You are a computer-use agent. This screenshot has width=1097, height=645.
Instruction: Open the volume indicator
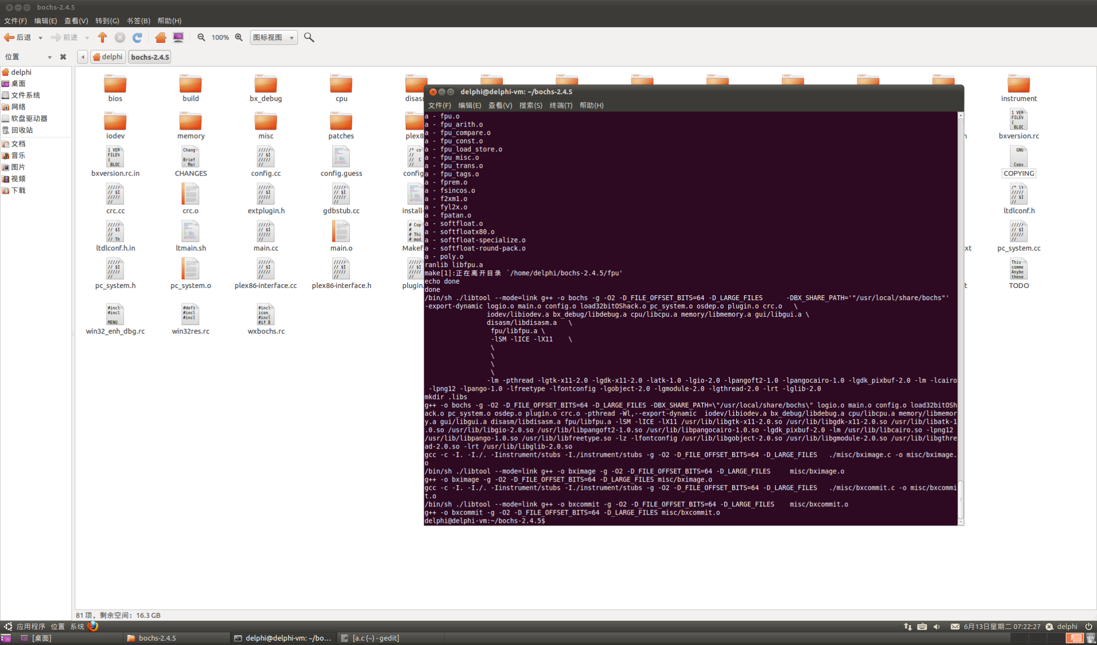937,627
